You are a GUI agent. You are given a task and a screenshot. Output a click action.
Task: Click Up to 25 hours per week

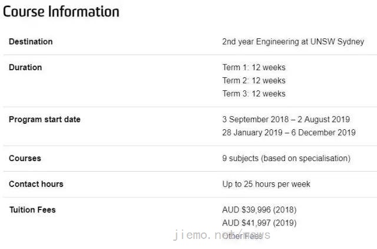pyautogui.click(x=266, y=184)
